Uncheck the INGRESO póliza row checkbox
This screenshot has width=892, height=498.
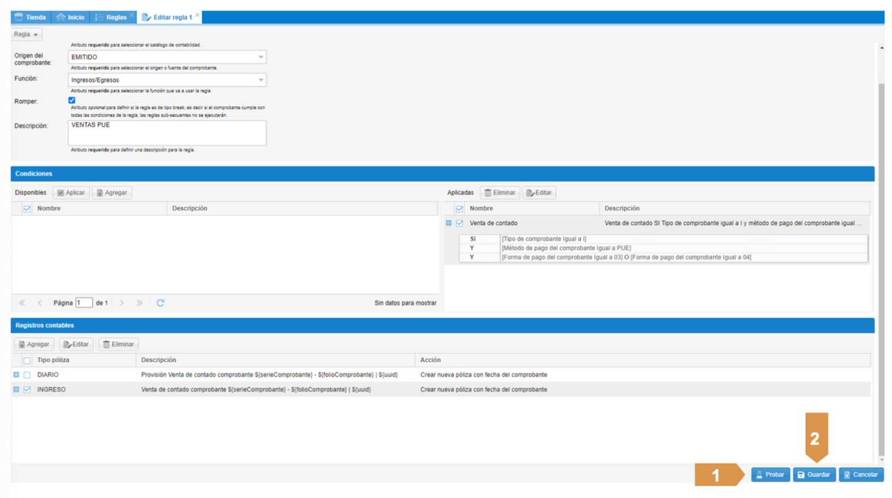[27, 389]
